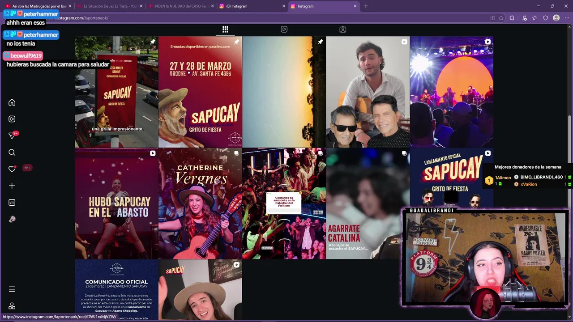
Task: Click first 'peterhammer' chat name above 'ahhh eran esos'
Action: (x=41, y=14)
